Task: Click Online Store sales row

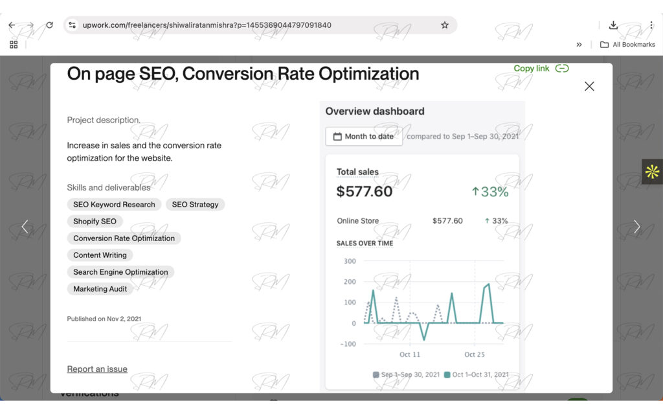Action: (422, 221)
